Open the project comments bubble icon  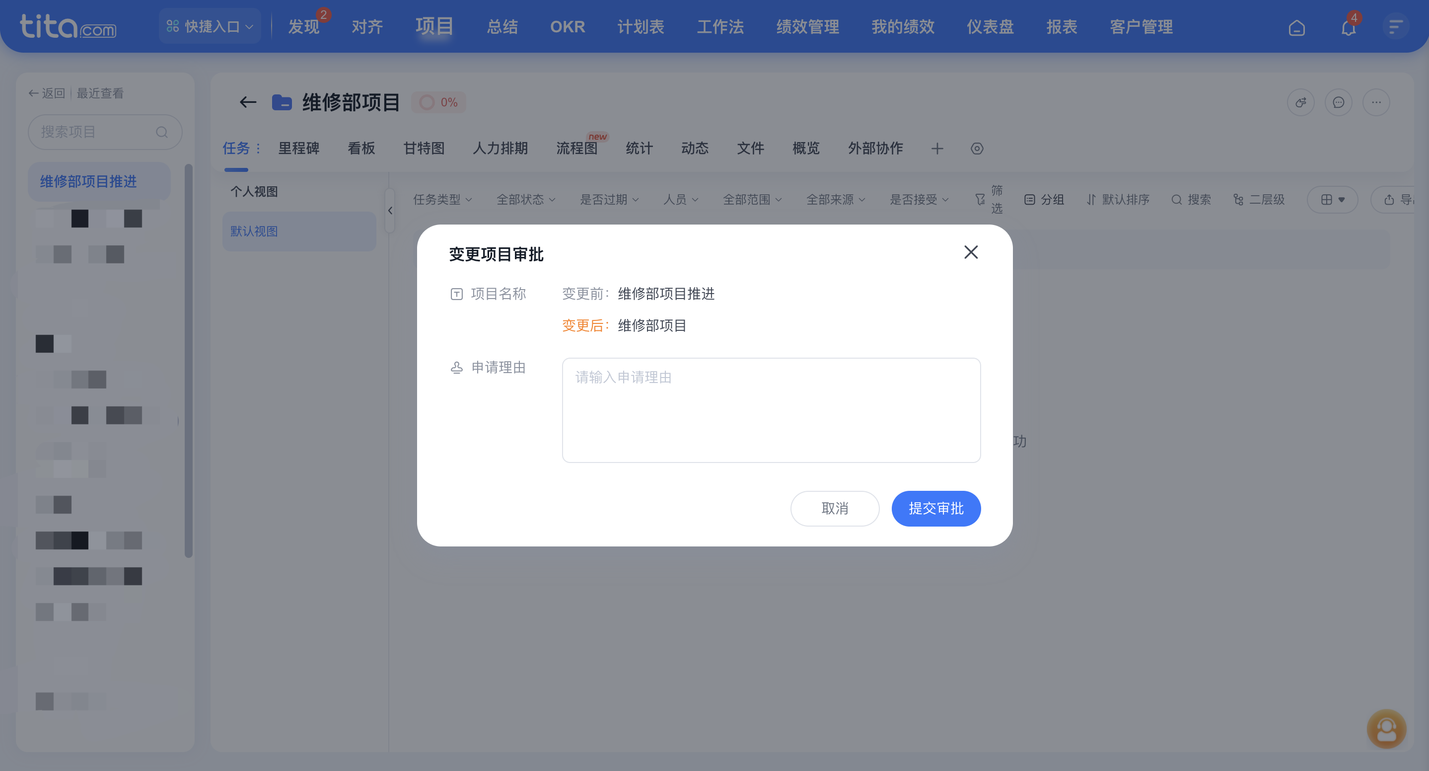click(x=1339, y=102)
